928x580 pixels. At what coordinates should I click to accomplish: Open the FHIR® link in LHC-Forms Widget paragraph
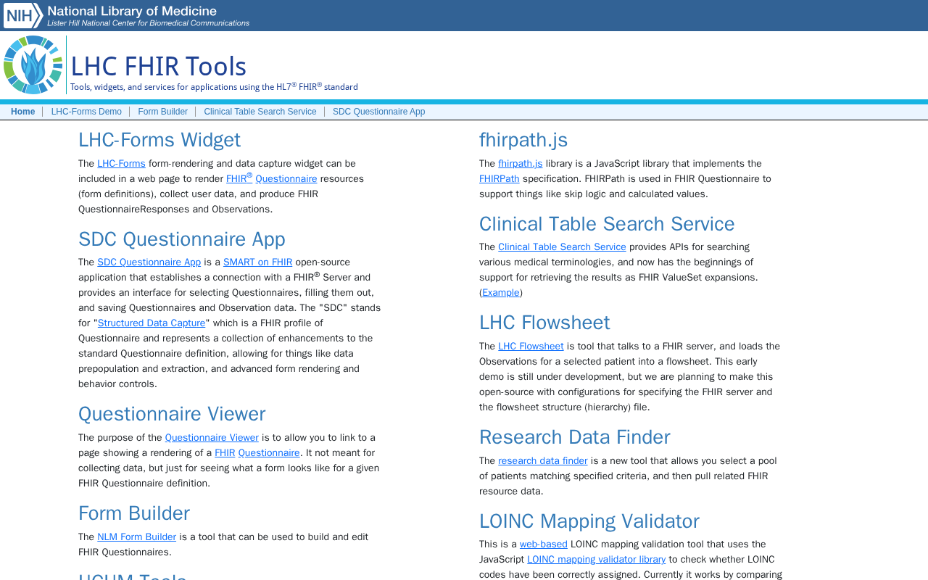tap(239, 178)
